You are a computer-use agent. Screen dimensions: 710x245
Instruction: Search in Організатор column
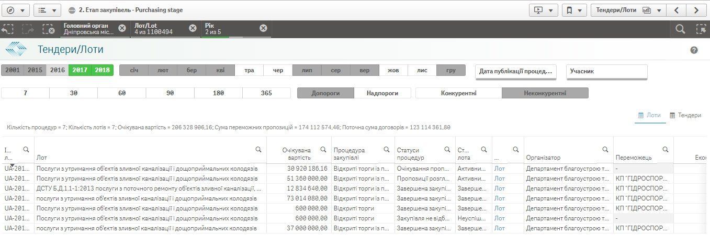pos(606,150)
